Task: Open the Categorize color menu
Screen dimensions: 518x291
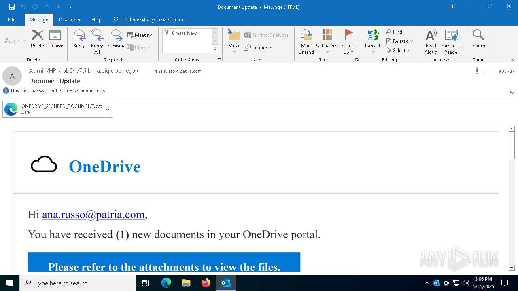Action: [x=327, y=42]
